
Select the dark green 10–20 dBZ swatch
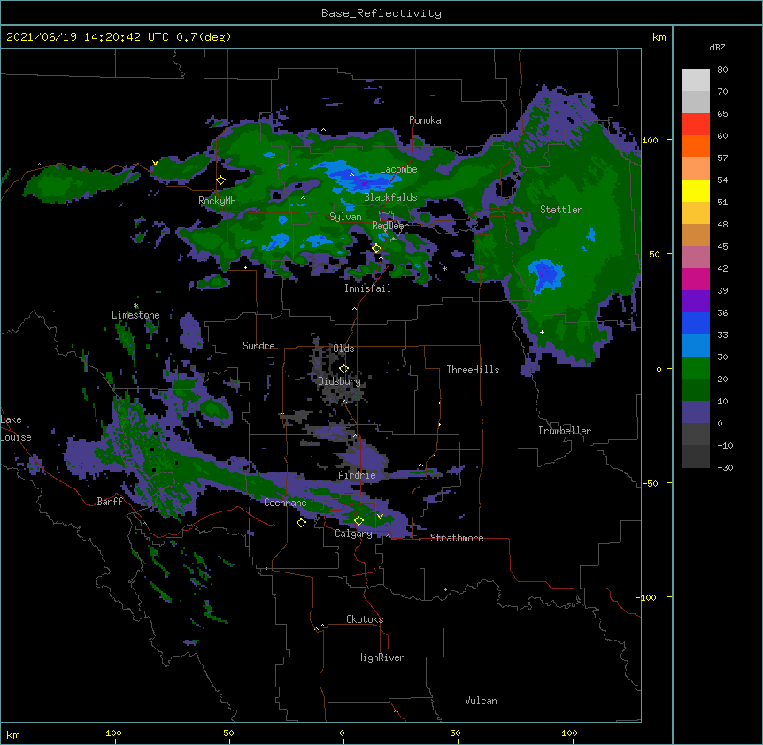[x=696, y=390]
